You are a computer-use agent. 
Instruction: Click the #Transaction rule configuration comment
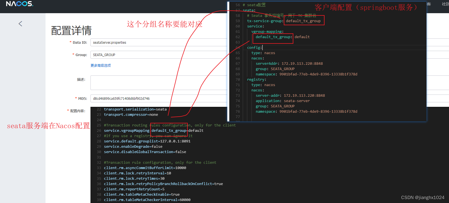point(160,163)
